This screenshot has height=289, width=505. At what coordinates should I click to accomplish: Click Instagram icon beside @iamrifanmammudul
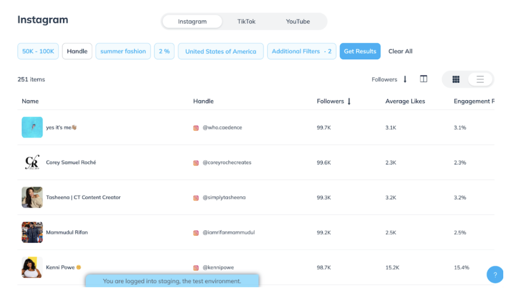tap(196, 233)
